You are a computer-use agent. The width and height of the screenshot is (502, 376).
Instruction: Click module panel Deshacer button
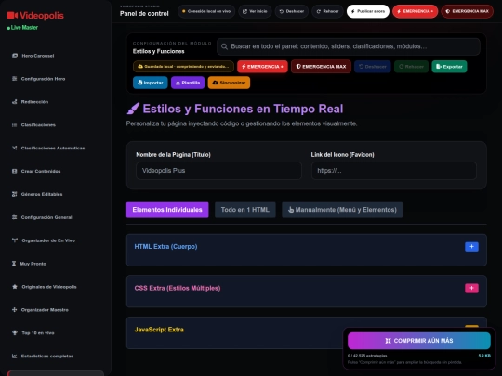point(373,67)
